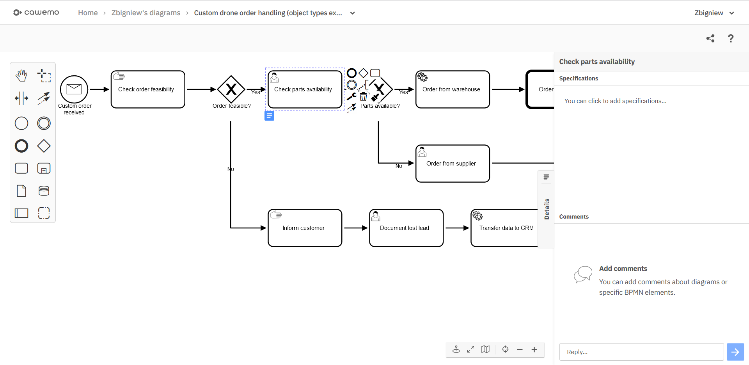
Task: Add a data store reference from palette
Action: (x=44, y=191)
